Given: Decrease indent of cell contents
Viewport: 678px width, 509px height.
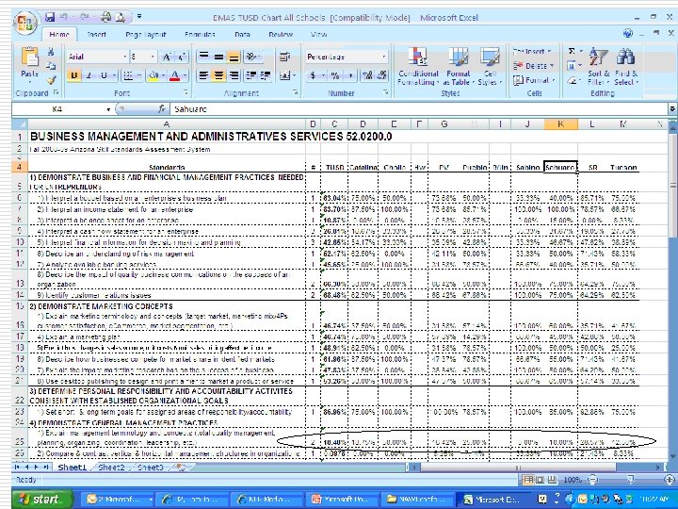Looking at the screenshot, I should [250, 75].
